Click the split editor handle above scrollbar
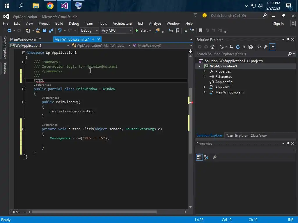The width and height of the screenshot is (298, 223). point(190,51)
